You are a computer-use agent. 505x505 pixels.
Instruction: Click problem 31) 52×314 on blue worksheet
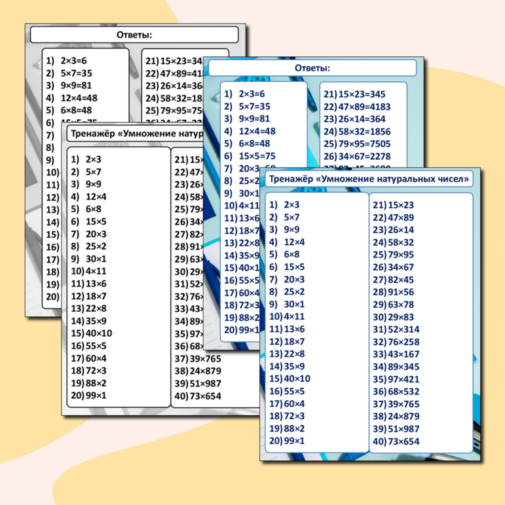tap(396, 329)
